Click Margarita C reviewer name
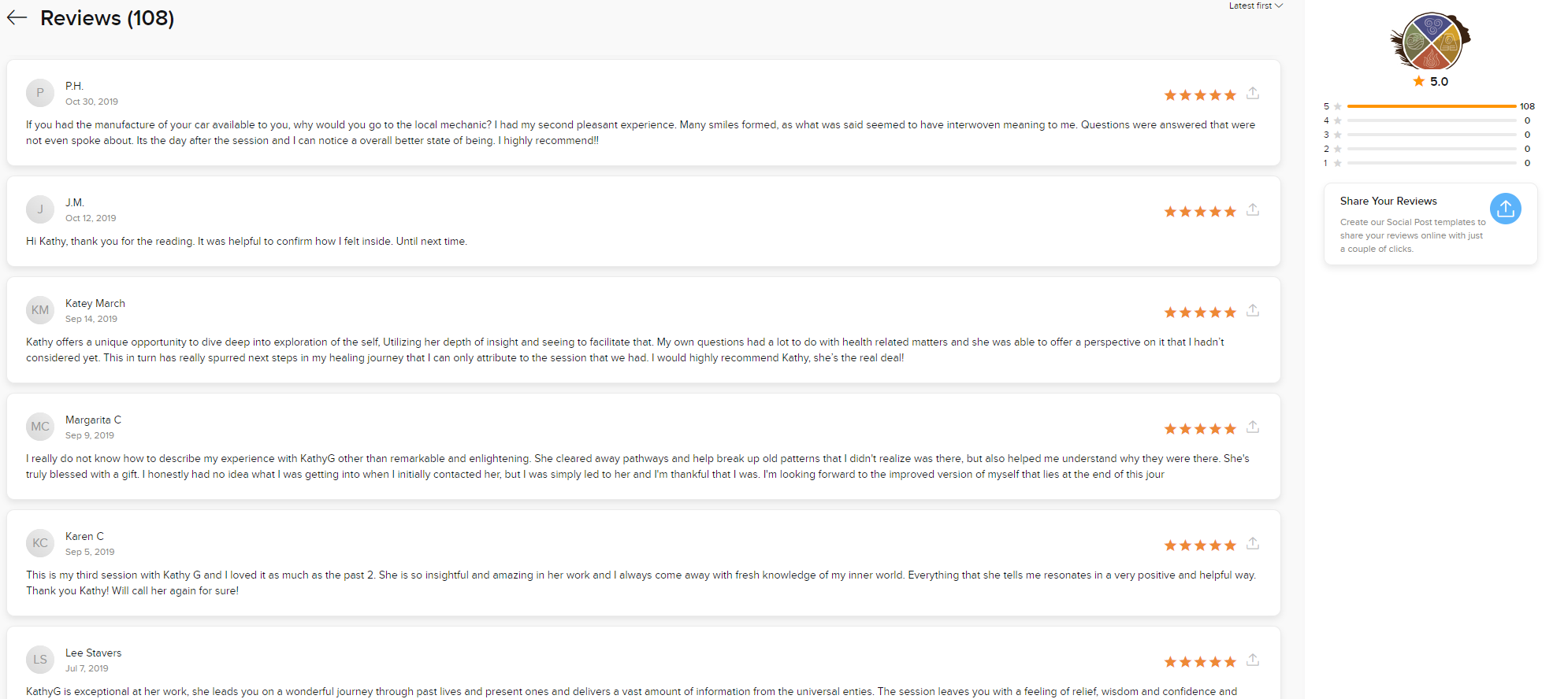 coord(93,420)
